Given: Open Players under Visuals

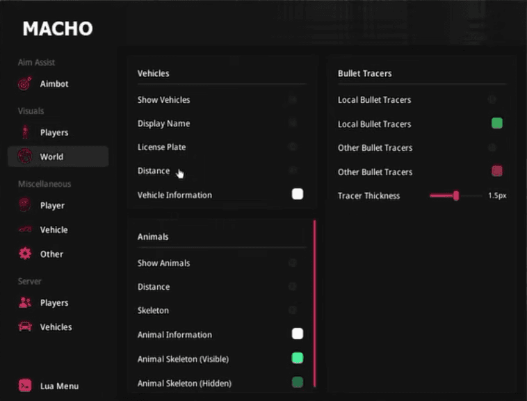Looking at the screenshot, I should 58,132.
